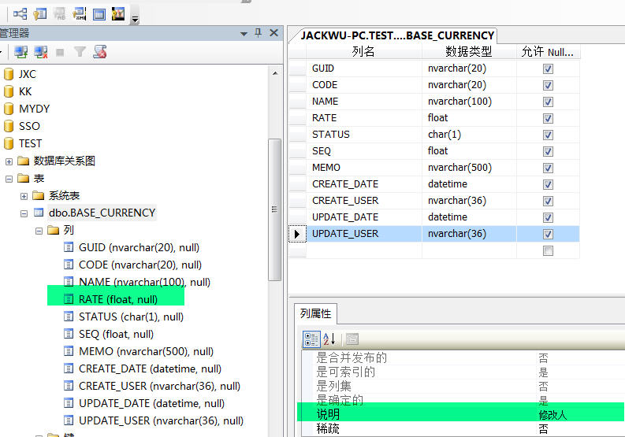625x437 pixels.
Task: Select MEMO (nvarchar(500), null) column node
Action: (x=146, y=351)
